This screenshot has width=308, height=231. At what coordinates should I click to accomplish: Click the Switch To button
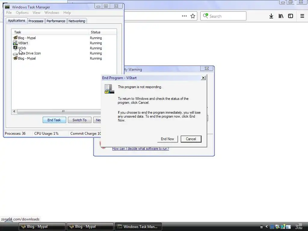click(79, 120)
